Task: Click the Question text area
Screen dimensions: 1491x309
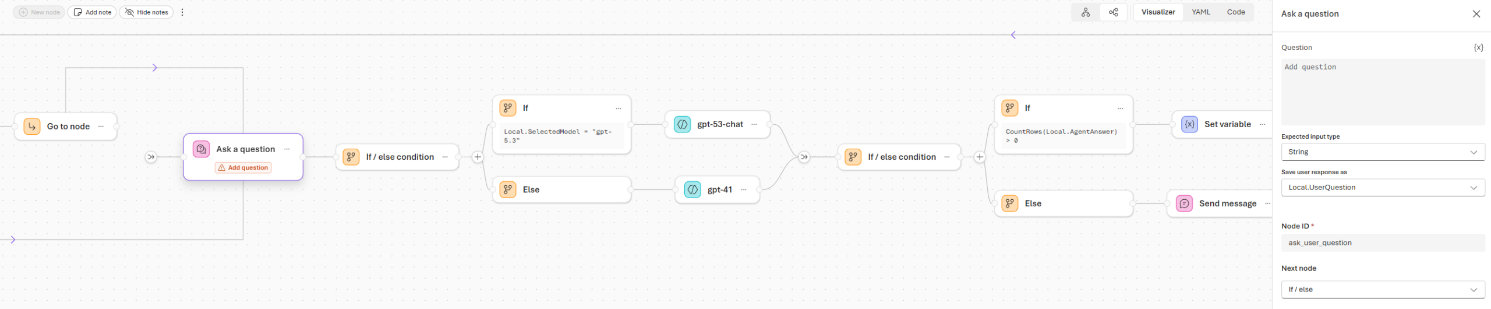Action: click(x=1383, y=92)
